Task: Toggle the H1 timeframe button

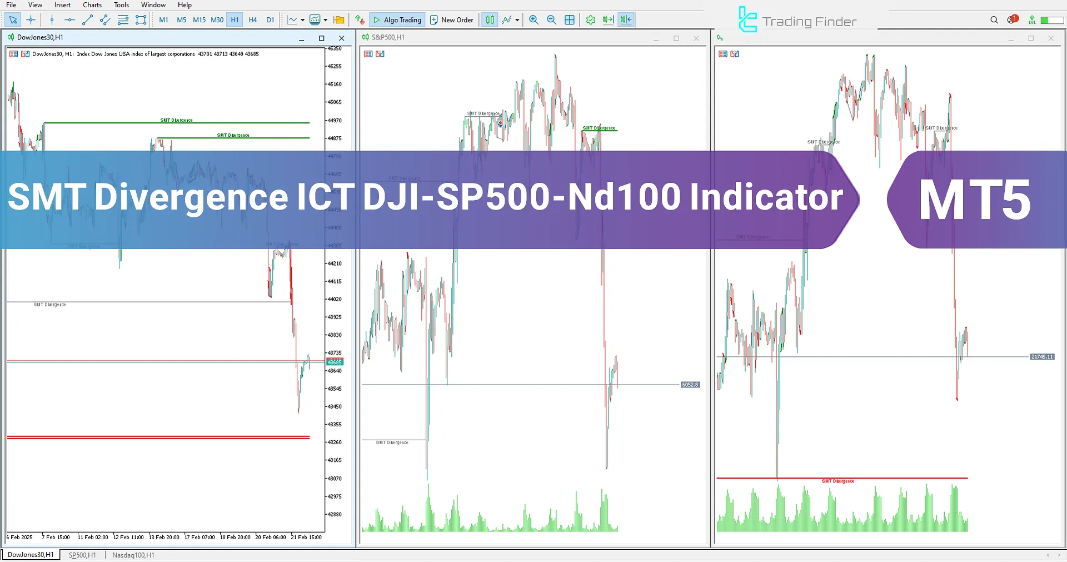Action: [x=235, y=20]
